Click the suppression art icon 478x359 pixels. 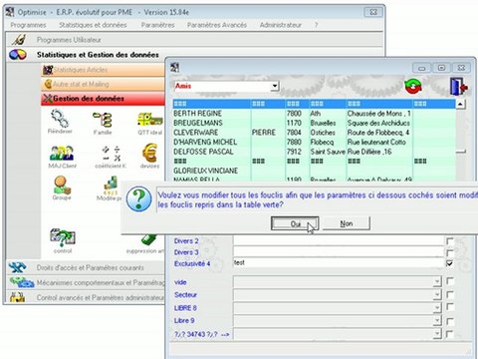(148, 239)
